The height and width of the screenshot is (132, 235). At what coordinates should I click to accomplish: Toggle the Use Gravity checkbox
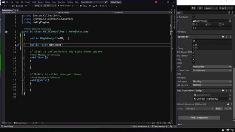[x=194, y=59]
